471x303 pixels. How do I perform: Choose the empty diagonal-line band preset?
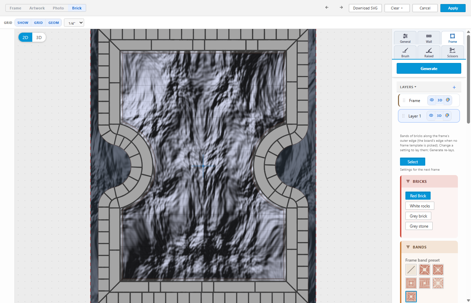tap(411, 270)
